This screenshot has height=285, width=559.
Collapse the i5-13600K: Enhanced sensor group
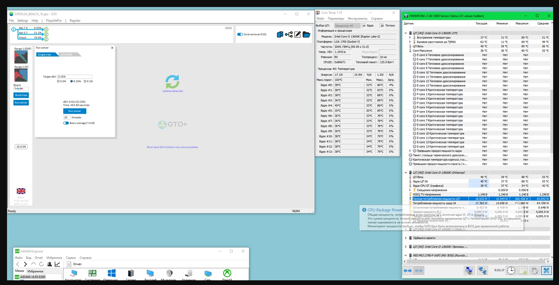(x=406, y=172)
